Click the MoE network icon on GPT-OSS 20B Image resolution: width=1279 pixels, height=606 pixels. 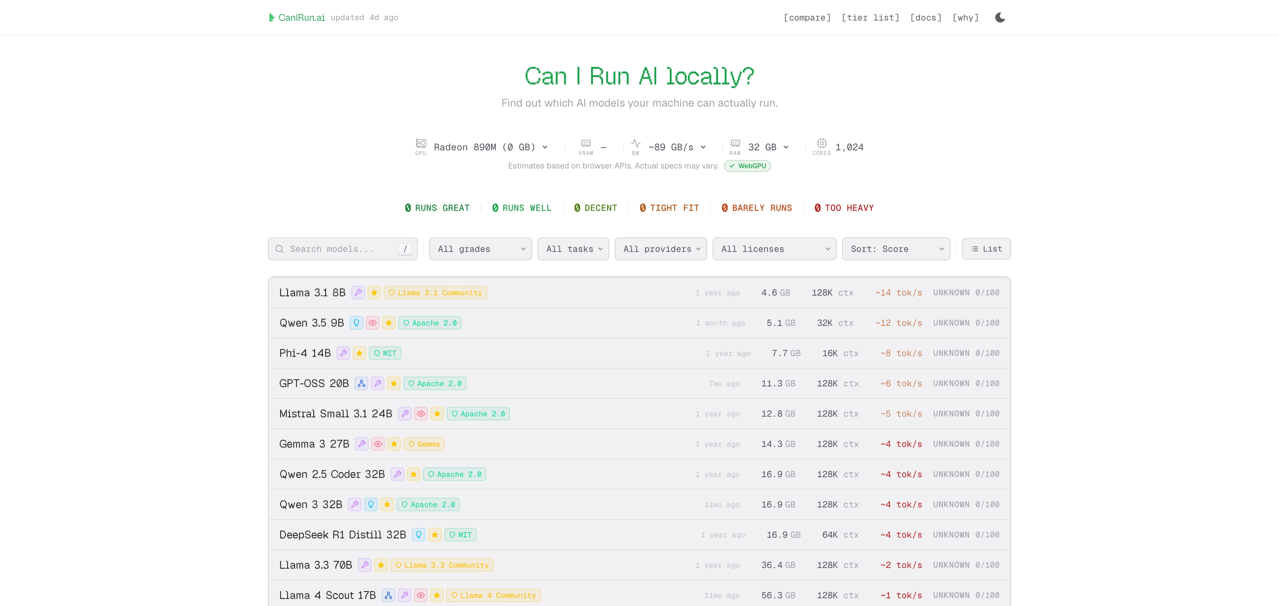click(x=361, y=384)
